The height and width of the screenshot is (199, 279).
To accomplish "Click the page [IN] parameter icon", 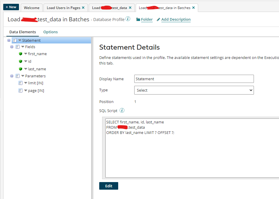I will (x=20, y=90).
